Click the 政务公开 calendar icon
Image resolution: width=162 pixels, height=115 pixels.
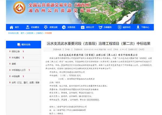[83, 27]
